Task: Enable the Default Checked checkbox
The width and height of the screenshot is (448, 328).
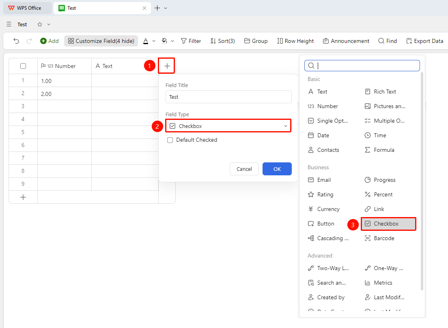Action: [170, 140]
